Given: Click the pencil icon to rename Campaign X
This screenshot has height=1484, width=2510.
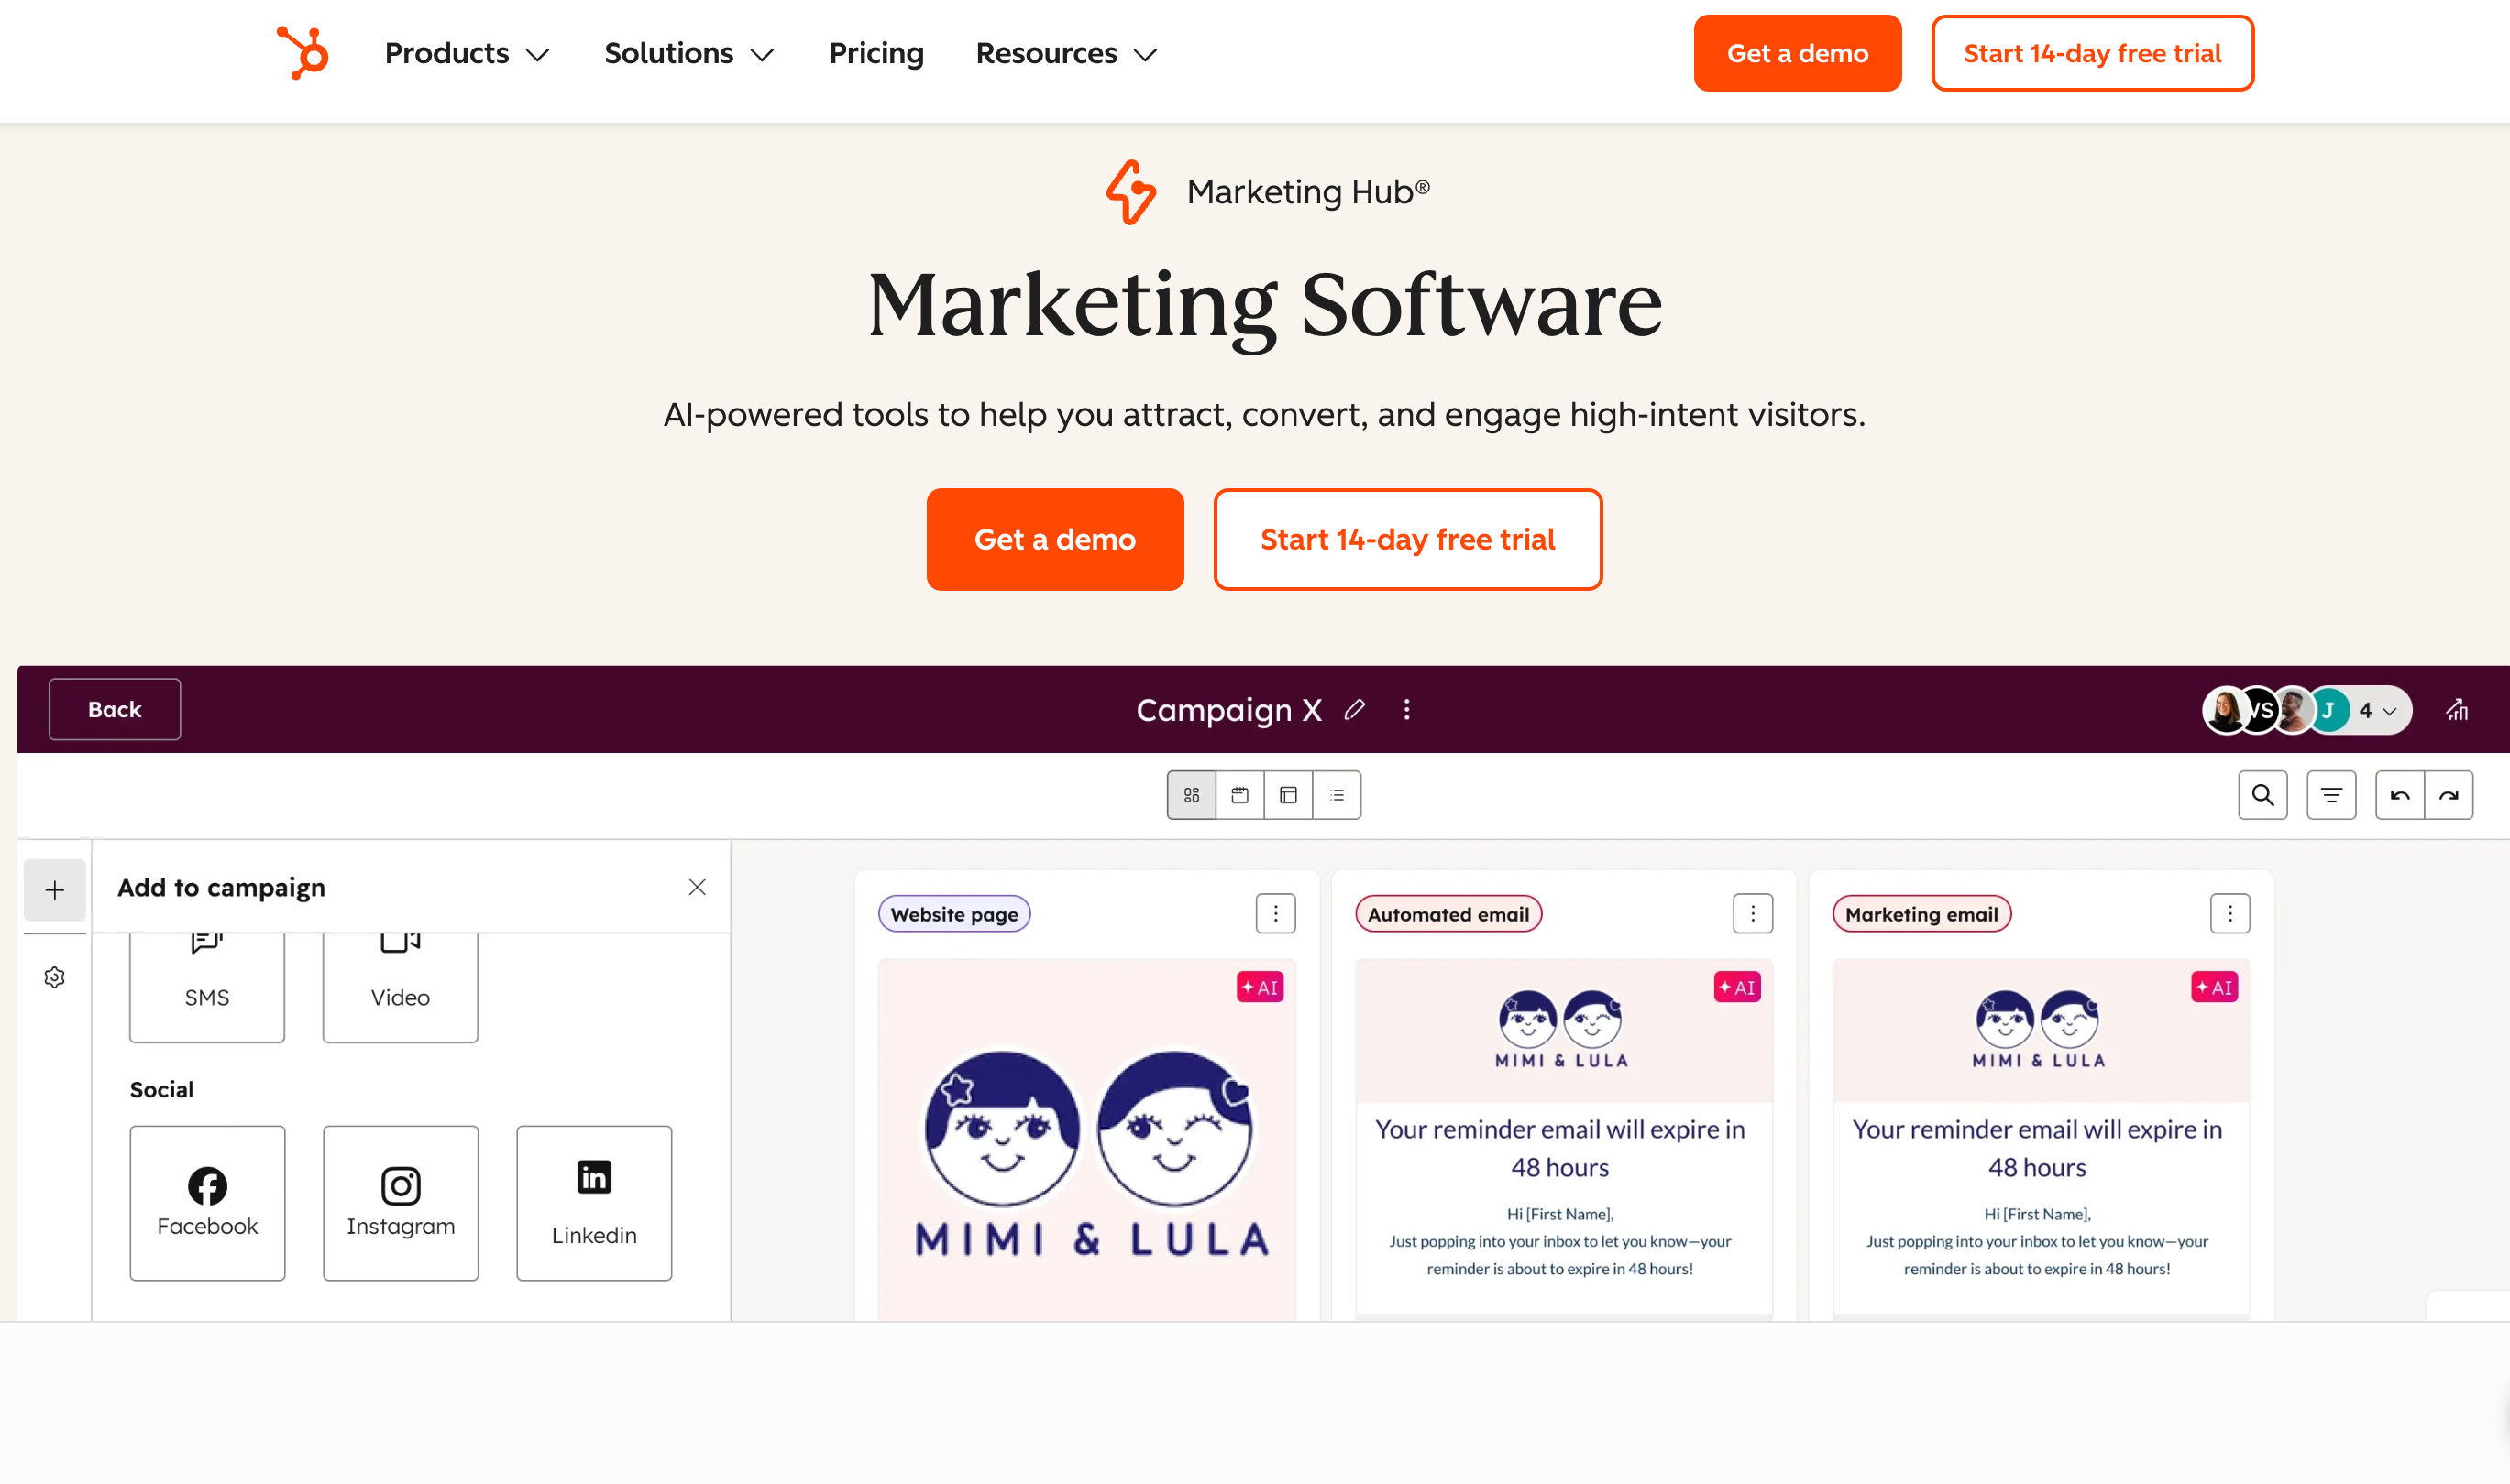Looking at the screenshot, I should tap(1356, 710).
